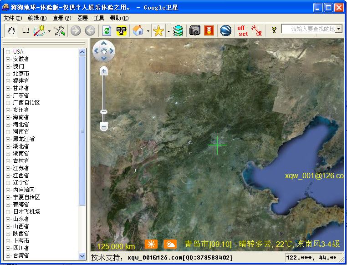The height and width of the screenshot is (265, 347).
Task: Expand the USA tree node
Action: click(x=8, y=52)
